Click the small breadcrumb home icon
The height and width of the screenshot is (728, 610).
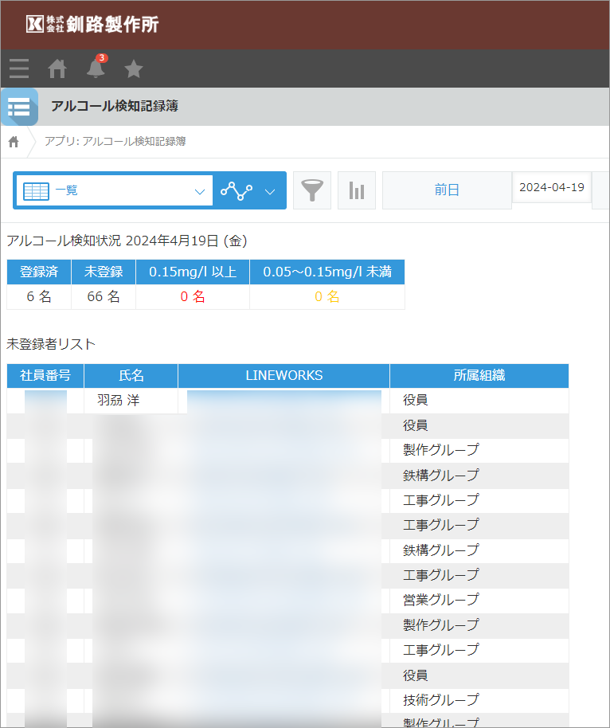[14, 142]
